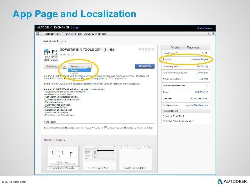Open the user account menu at top right

pyautogui.click(x=205, y=28)
